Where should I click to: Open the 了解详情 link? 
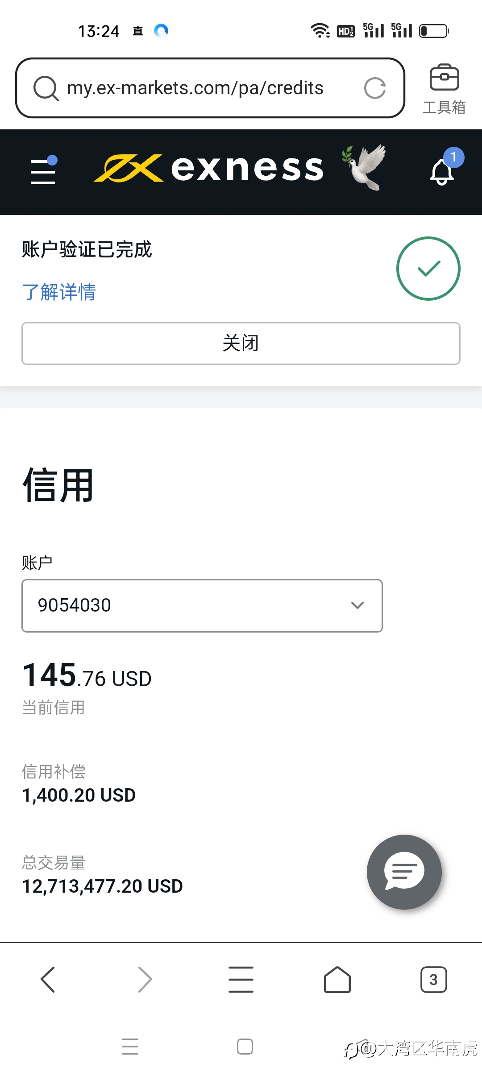pyautogui.click(x=59, y=292)
